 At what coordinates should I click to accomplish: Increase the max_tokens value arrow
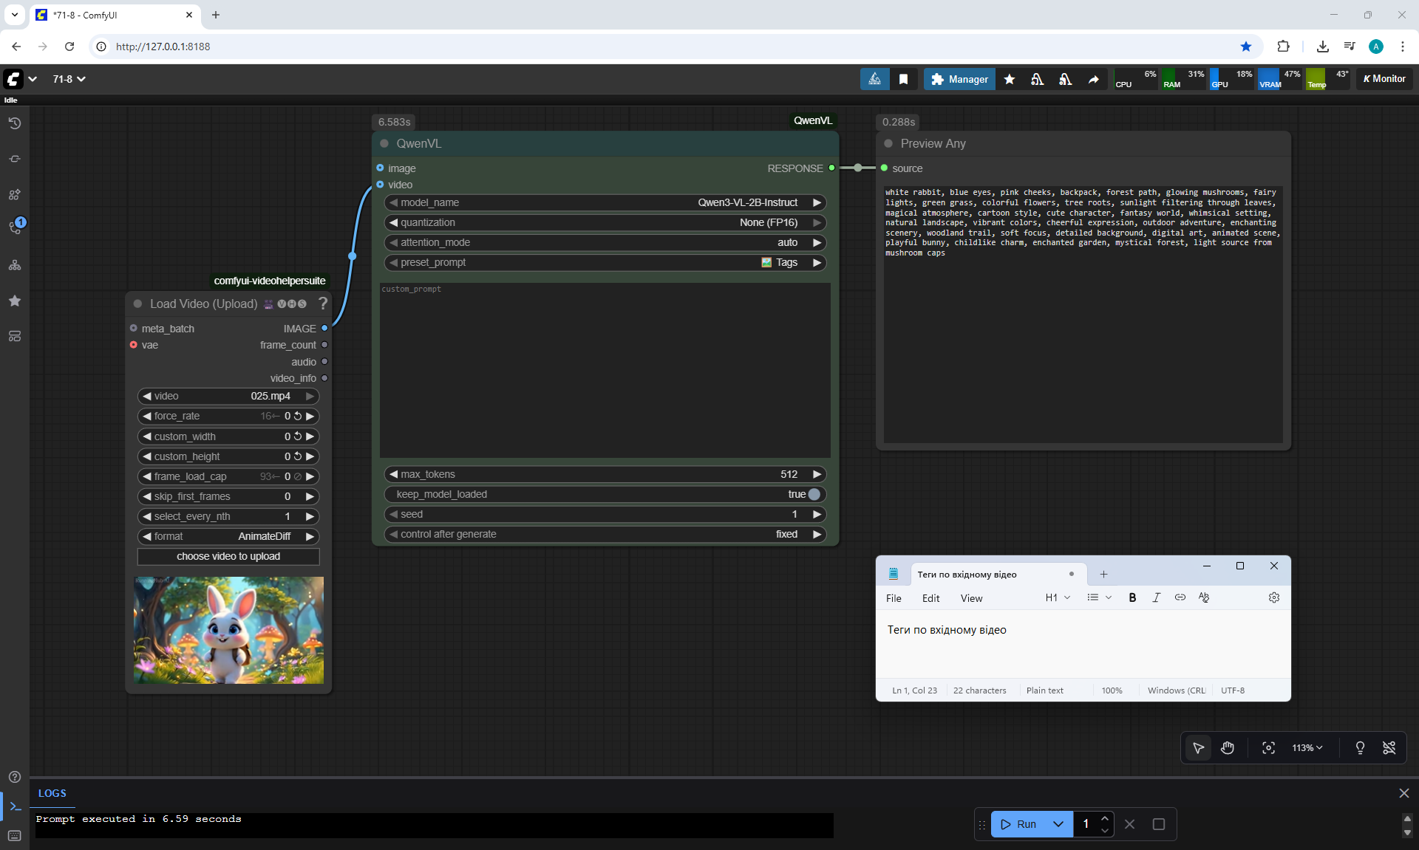click(x=817, y=474)
